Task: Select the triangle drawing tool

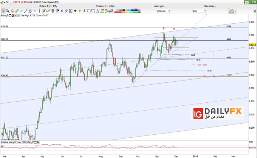Action: click(x=98, y=11)
